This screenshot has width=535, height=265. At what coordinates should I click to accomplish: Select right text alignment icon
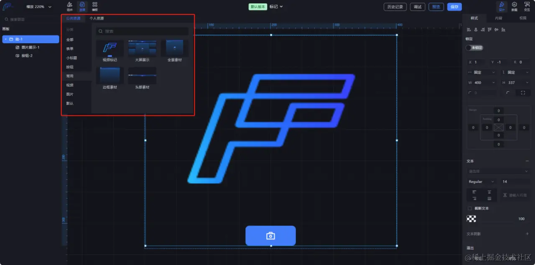pos(474,198)
